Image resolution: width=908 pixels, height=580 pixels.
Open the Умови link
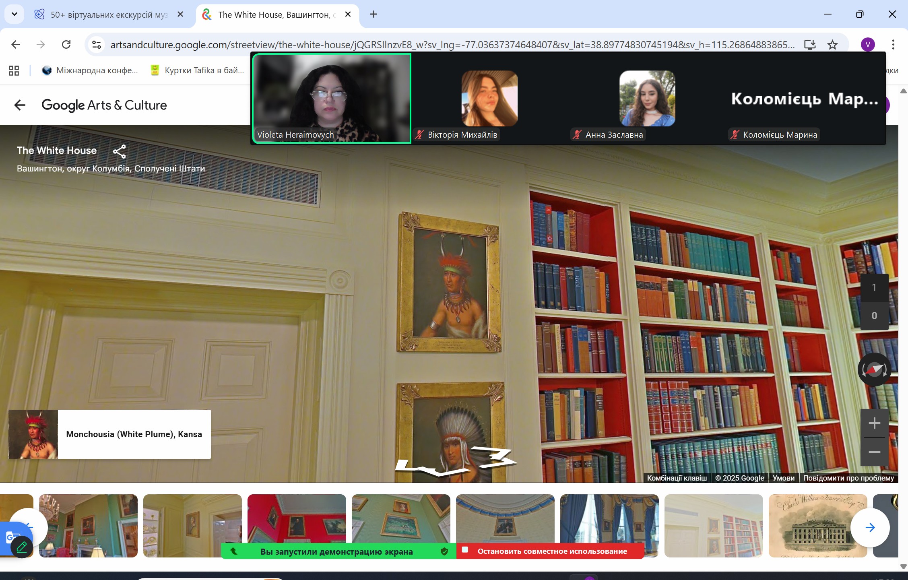[x=783, y=478]
